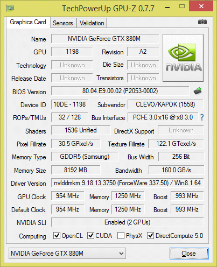Image resolution: width=217 pixels, height=267 pixels.
Task: Close window with red X button
Action: pyautogui.click(x=201, y=6)
